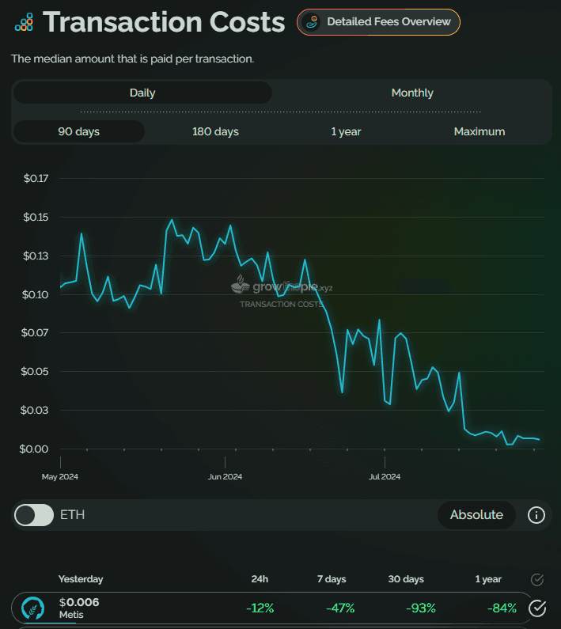561x629 pixels.
Task: Click the Yesterday column header
Action: [x=81, y=579]
